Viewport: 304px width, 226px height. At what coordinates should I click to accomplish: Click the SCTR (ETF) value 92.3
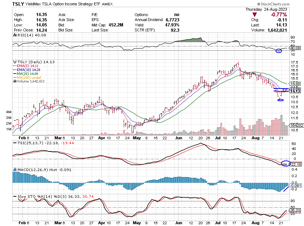click(x=175, y=30)
